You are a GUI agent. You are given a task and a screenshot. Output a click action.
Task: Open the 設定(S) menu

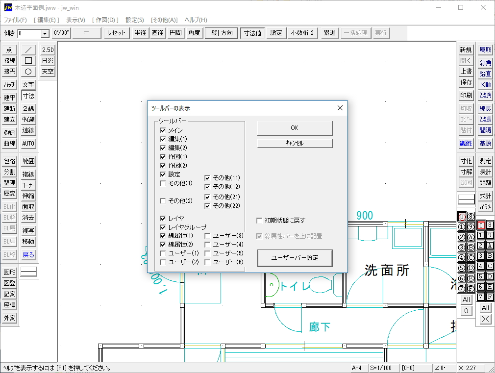click(x=135, y=20)
